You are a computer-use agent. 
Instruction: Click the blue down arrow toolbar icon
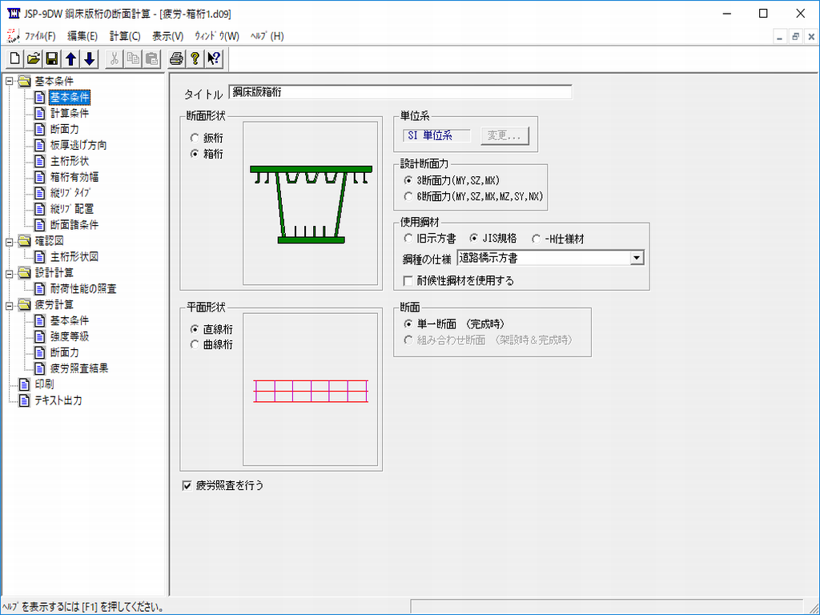tap(90, 58)
